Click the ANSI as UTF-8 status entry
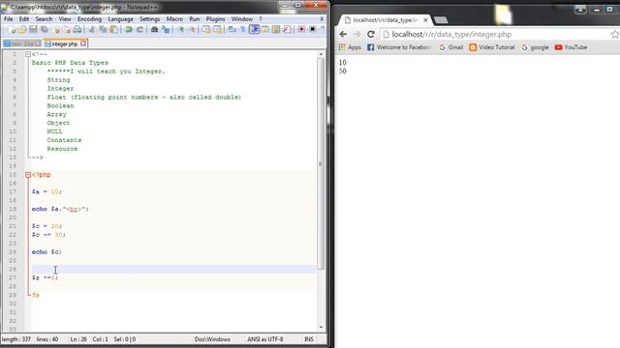620x348 pixels. coord(264,339)
